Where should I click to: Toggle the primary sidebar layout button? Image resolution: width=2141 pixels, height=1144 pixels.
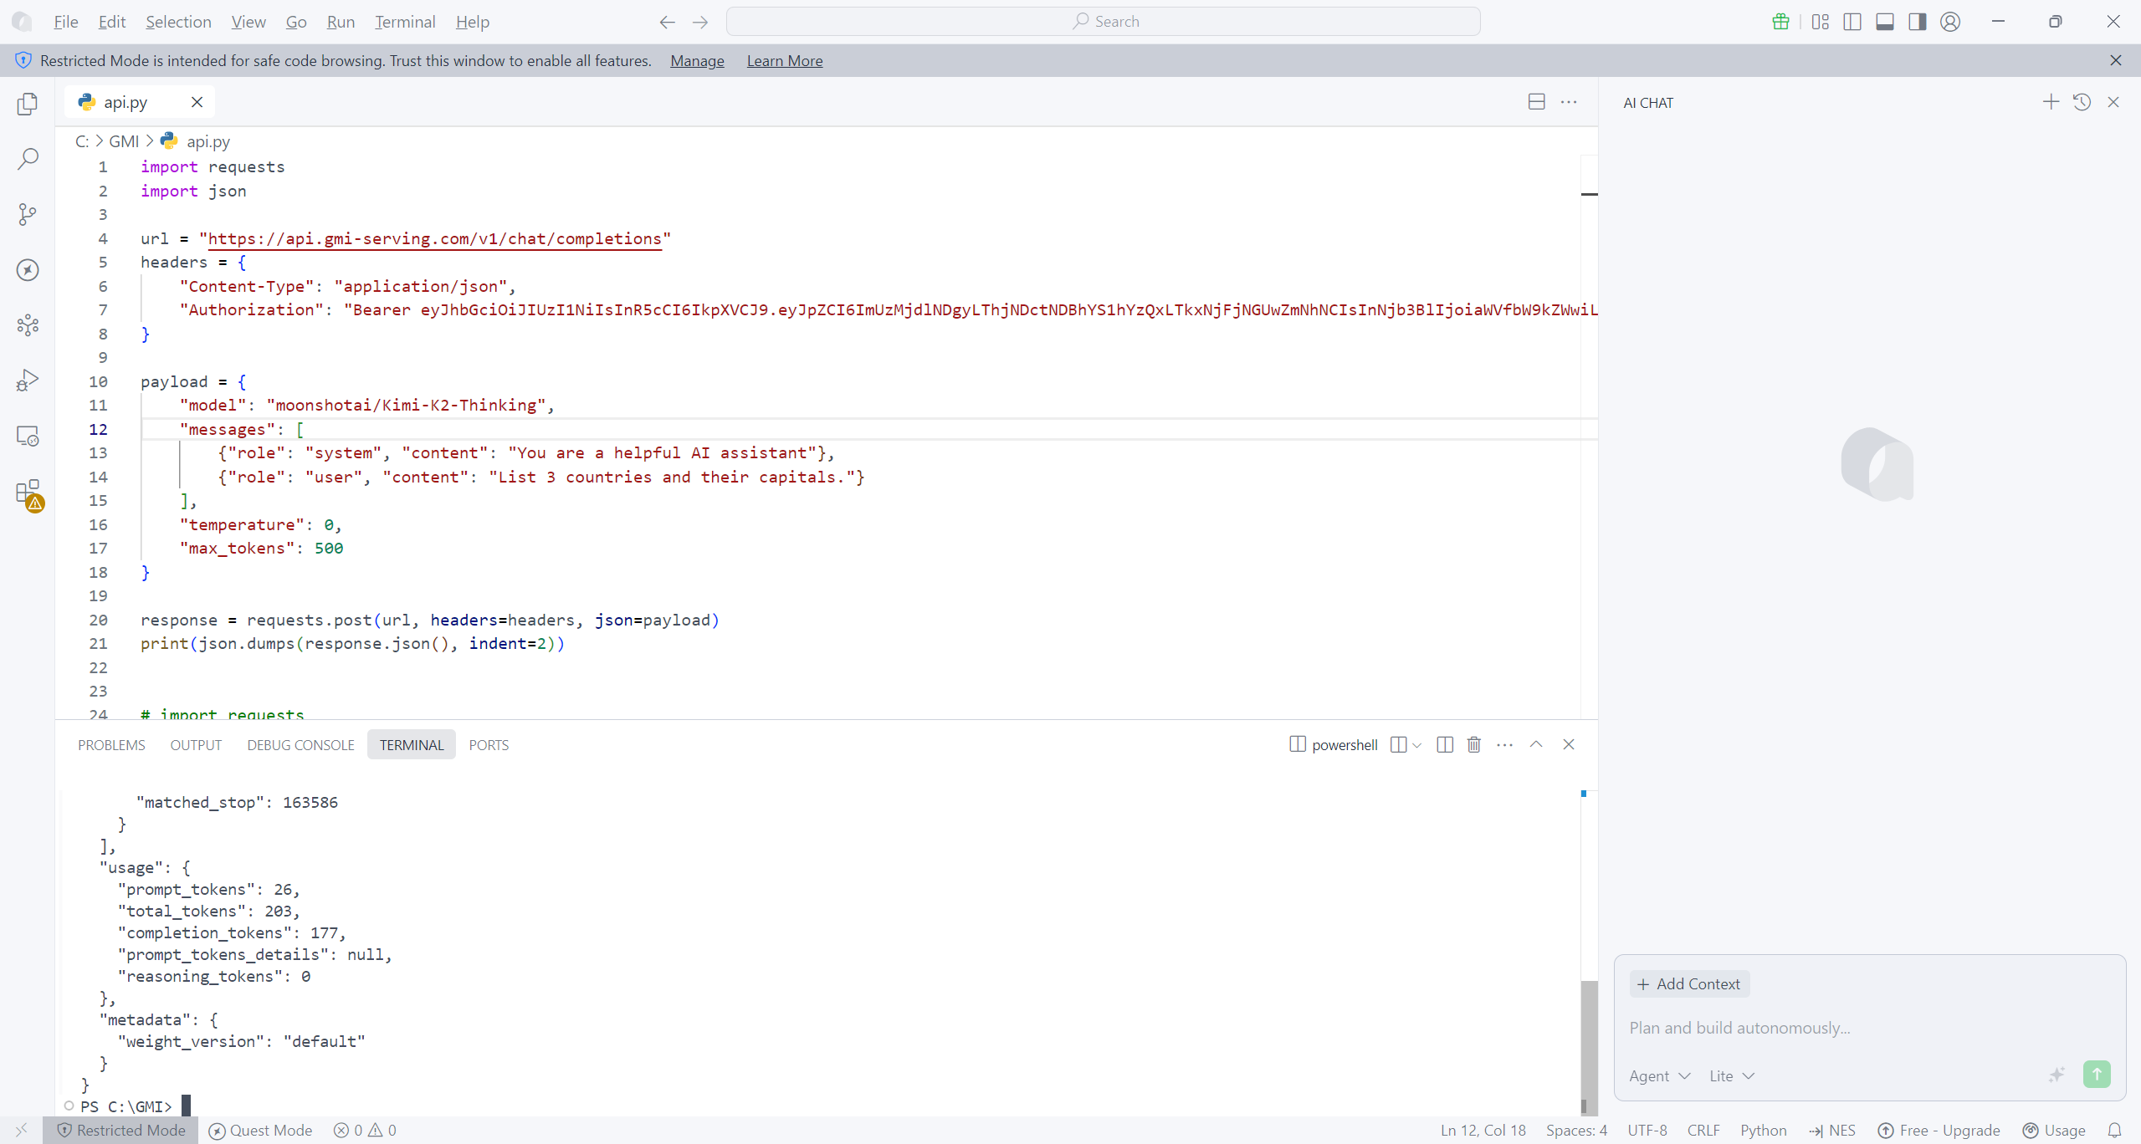1852,22
